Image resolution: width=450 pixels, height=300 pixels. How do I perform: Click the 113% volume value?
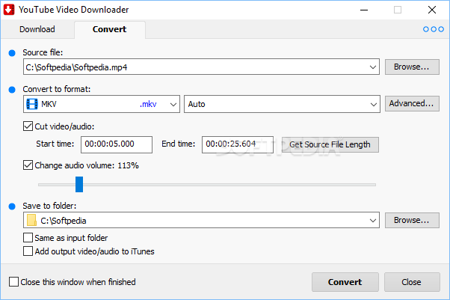[128, 165]
